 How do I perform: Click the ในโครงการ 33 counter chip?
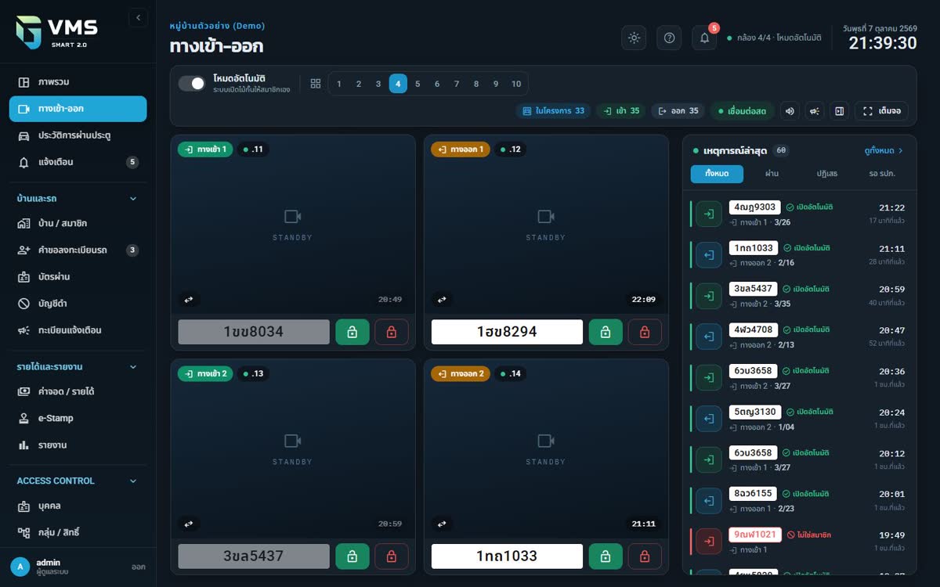click(554, 111)
